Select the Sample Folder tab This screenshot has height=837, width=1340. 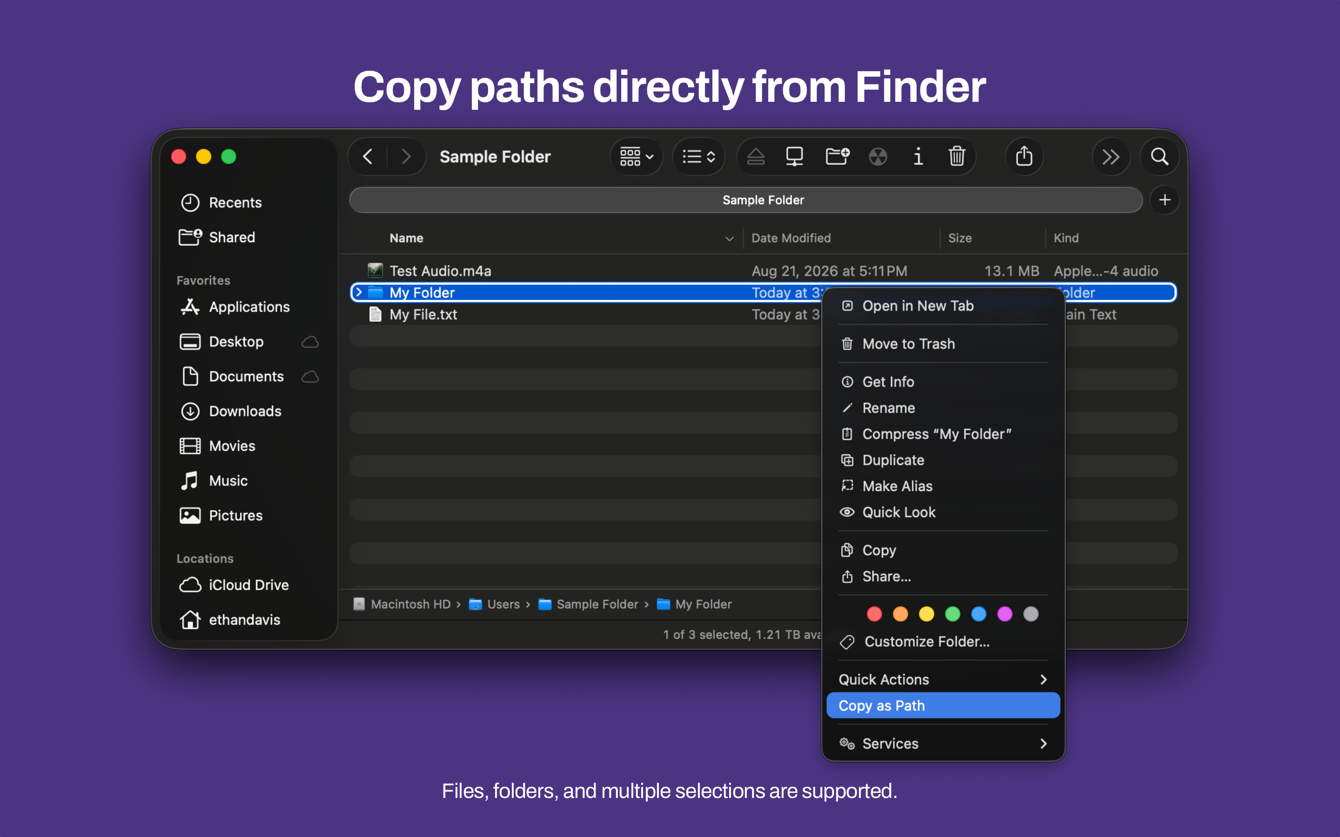pos(746,200)
